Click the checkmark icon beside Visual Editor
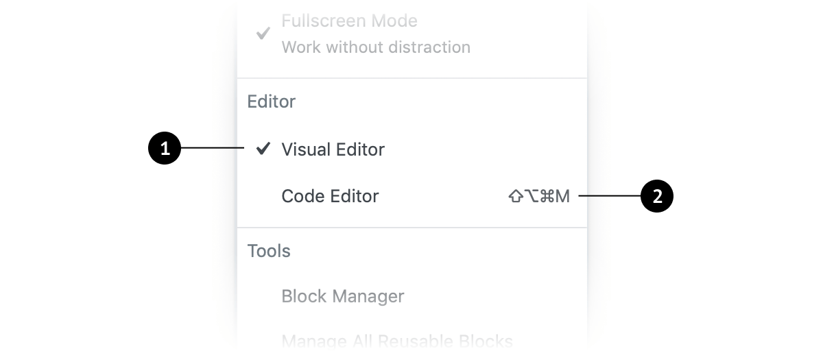This screenshot has width=823, height=351. 263,148
